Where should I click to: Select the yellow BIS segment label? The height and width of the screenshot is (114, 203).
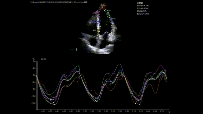click(x=95, y=30)
